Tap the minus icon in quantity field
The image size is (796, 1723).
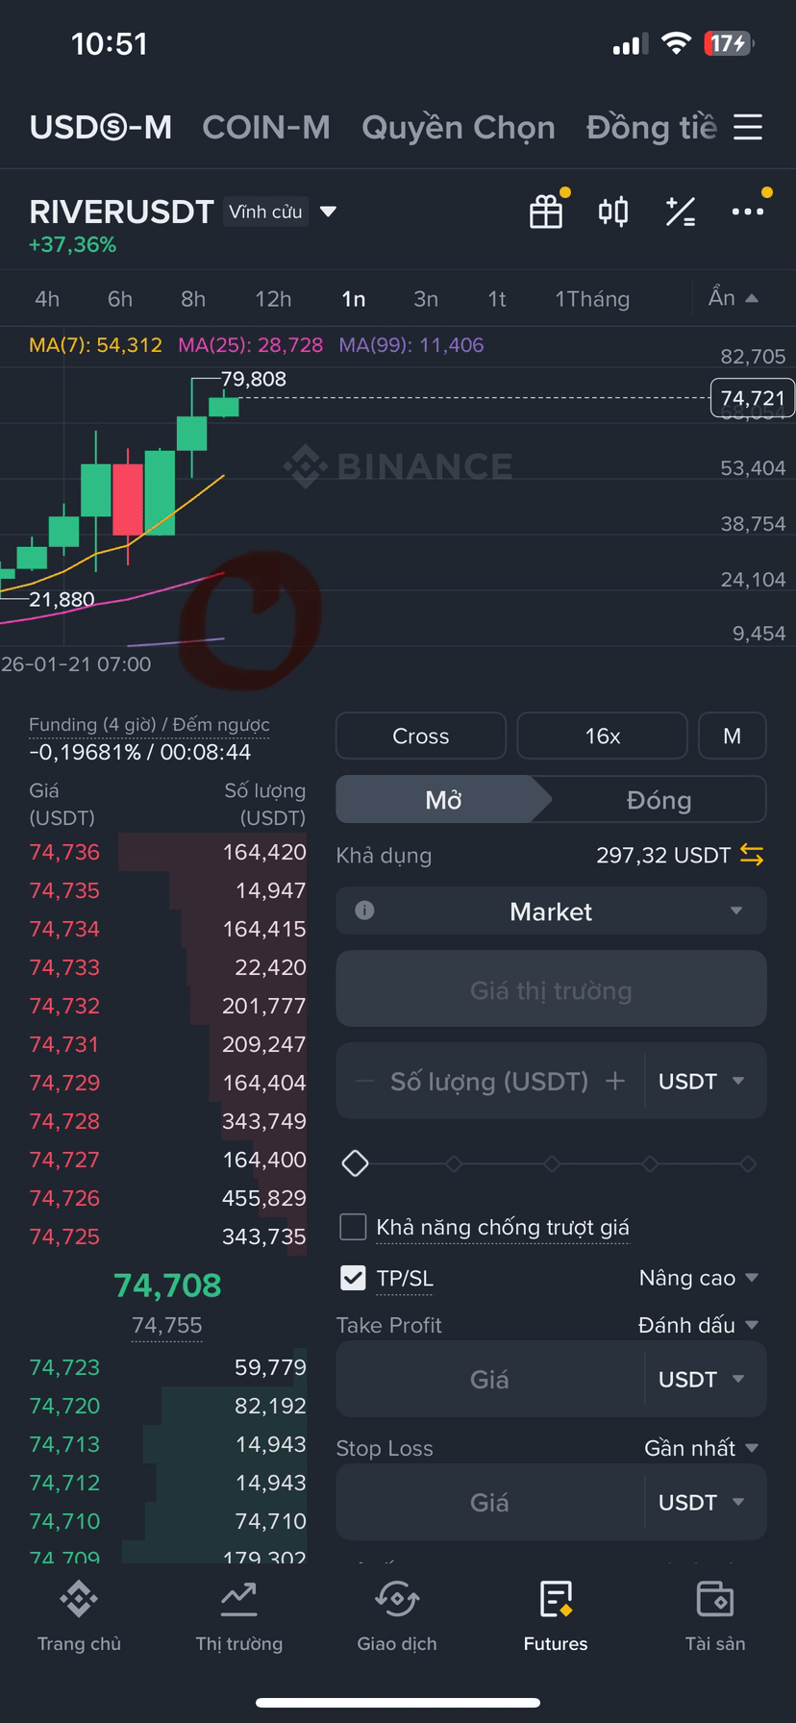[364, 1082]
